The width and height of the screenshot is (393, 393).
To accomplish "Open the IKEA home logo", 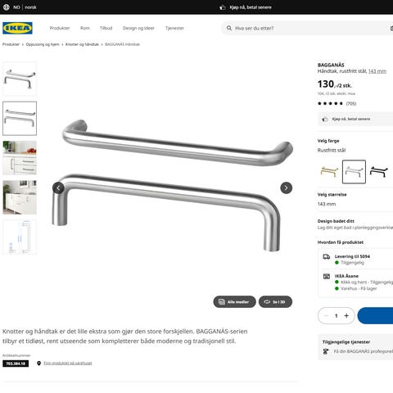I will point(17,28).
